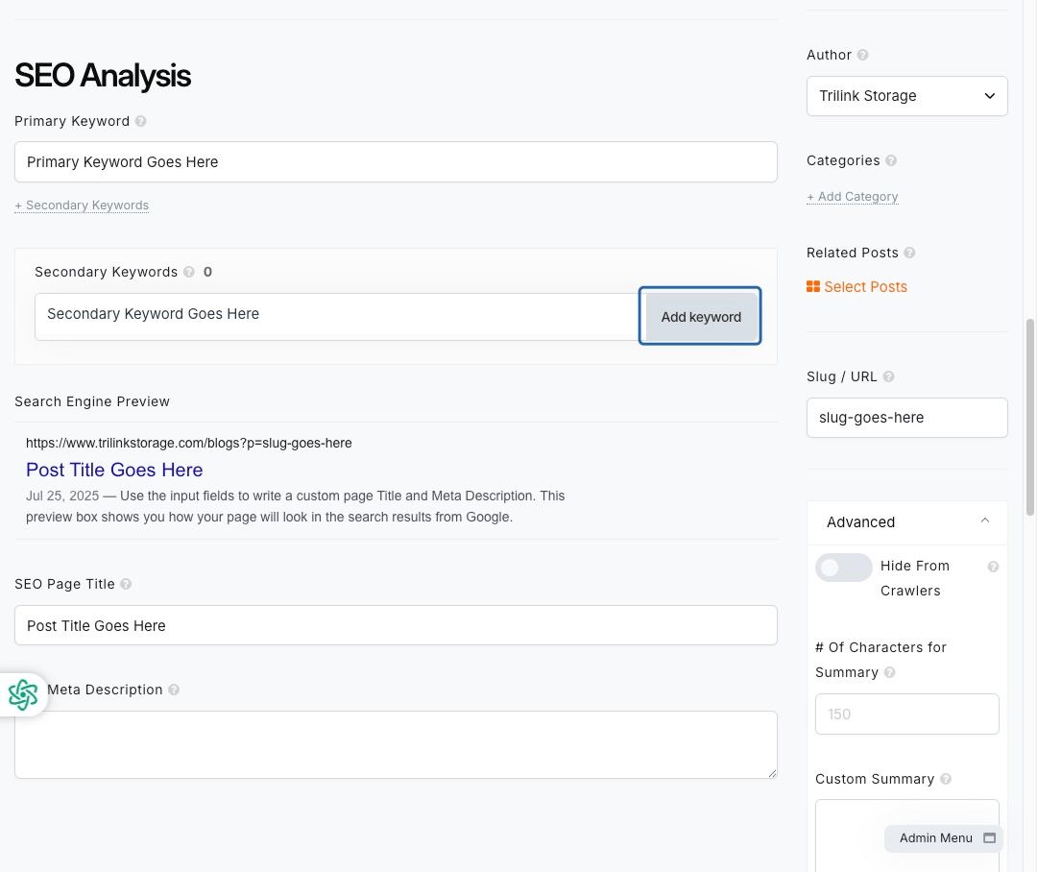Click the secondary keywords count "0"

tap(207, 272)
